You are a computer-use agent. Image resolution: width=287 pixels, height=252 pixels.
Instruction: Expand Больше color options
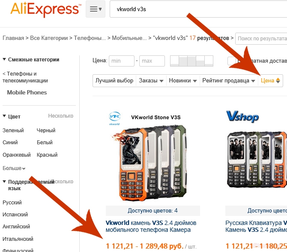point(14,168)
